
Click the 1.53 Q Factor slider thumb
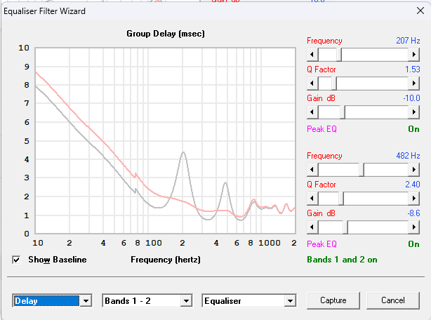[x=334, y=84]
